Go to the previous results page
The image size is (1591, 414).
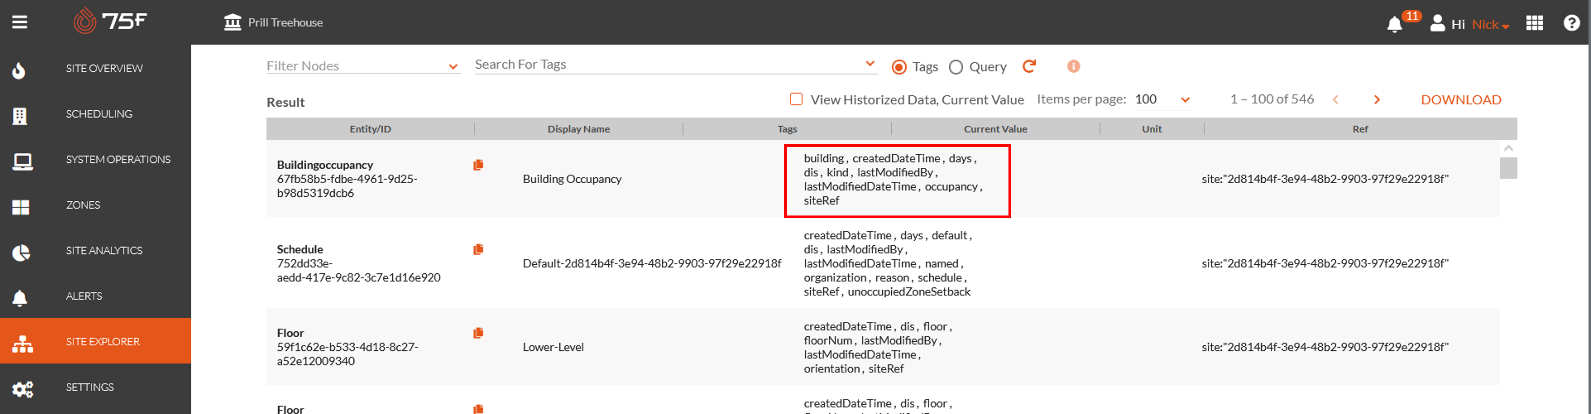click(x=1335, y=99)
